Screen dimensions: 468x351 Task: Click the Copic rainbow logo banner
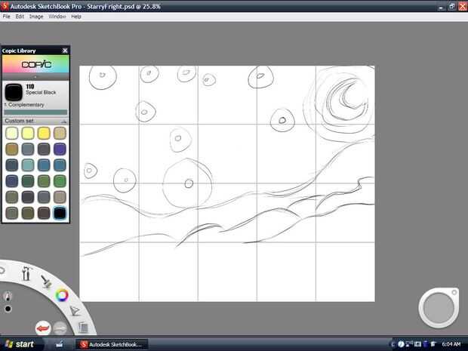pos(35,64)
